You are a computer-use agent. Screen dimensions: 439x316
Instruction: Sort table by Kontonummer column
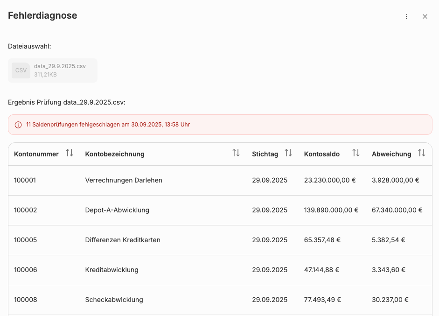pos(70,153)
